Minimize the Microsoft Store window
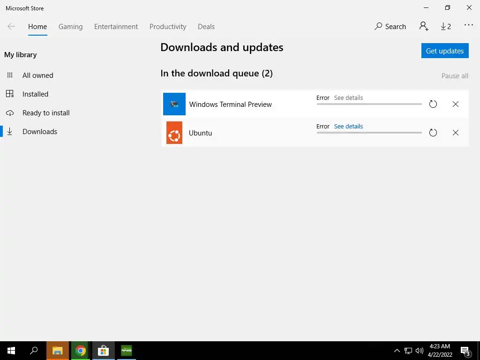This screenshot has height=360, width=480. tap(426, 7)
